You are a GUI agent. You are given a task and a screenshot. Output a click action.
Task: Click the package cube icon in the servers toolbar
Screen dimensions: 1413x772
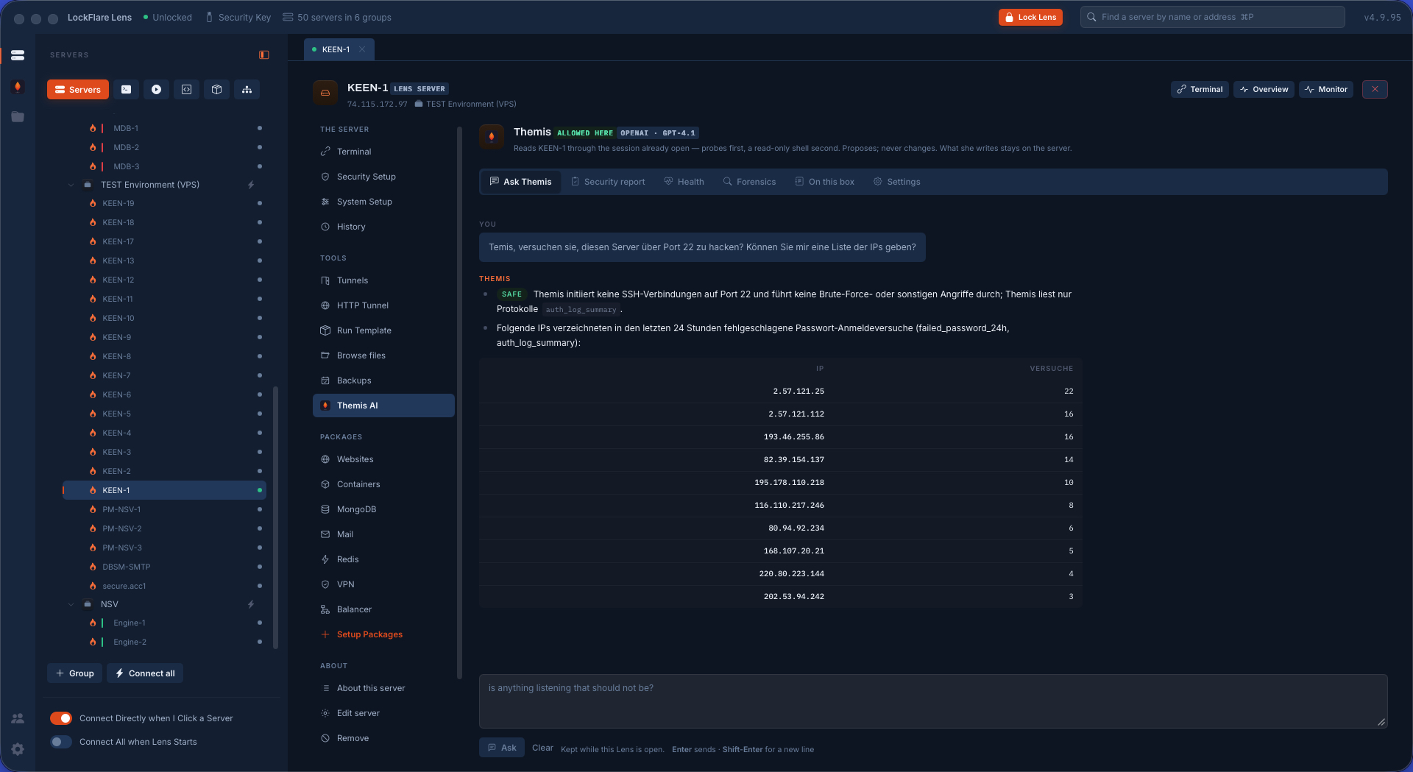[x=217, y=90]
